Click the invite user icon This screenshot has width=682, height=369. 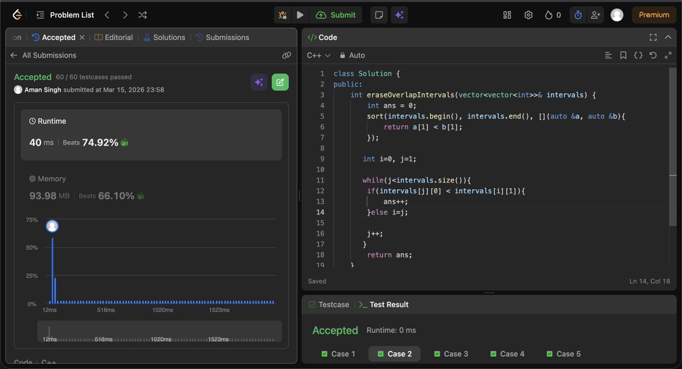(x=595, y=15)
